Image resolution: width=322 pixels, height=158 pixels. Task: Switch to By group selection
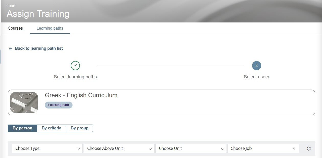tap(79, 128)
